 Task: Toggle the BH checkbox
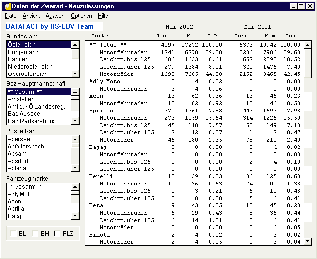pyautogui.click(x=35, y=234)
